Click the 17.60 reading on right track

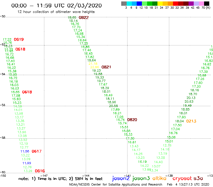198,83
